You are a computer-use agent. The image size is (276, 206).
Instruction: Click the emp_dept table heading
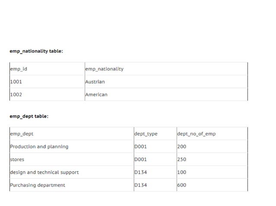29,116
